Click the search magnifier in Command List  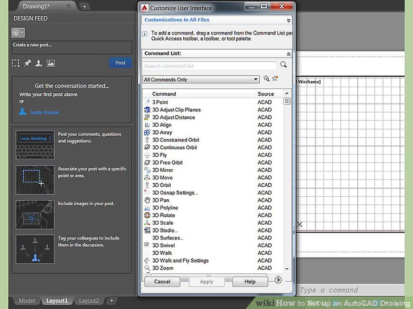pyautogui.click(x=284, y=65)
